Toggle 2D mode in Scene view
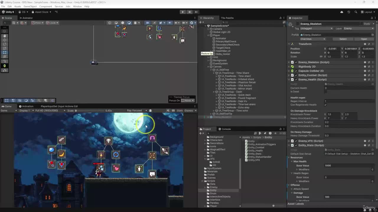Viewport: 378px width, 212px height. (x=147, y=23)
